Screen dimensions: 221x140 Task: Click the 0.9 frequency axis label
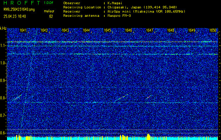coord(2,81)
